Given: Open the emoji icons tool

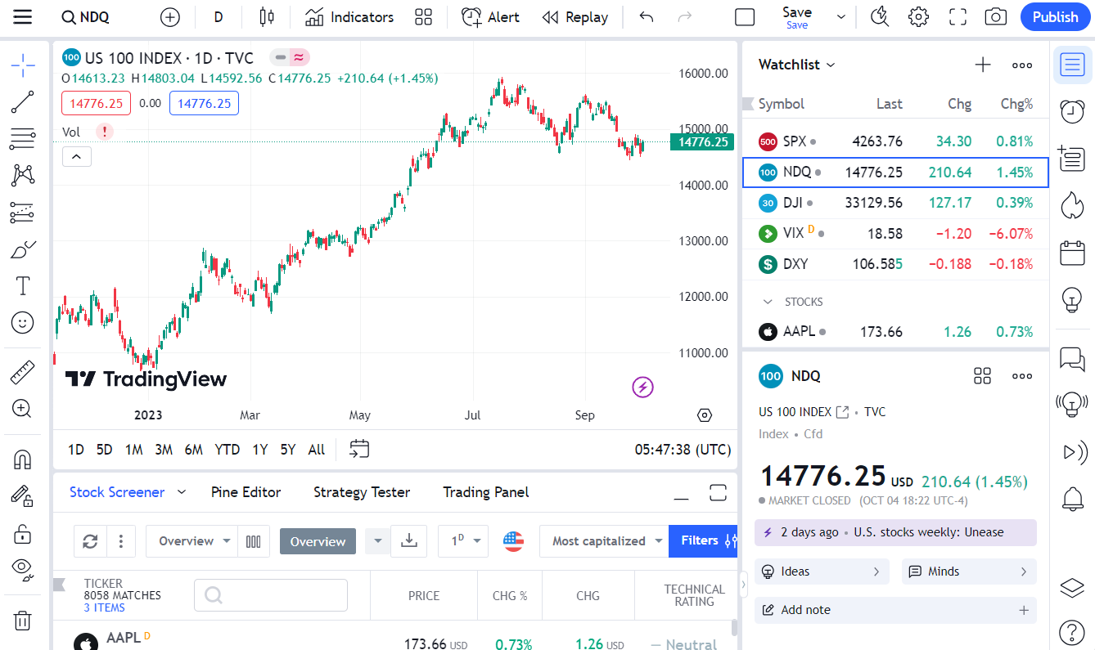Looking at the screenshot, I should 23,322.
